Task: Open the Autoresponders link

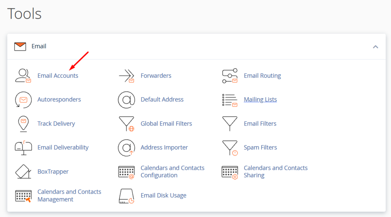Action: coord(59,100)
